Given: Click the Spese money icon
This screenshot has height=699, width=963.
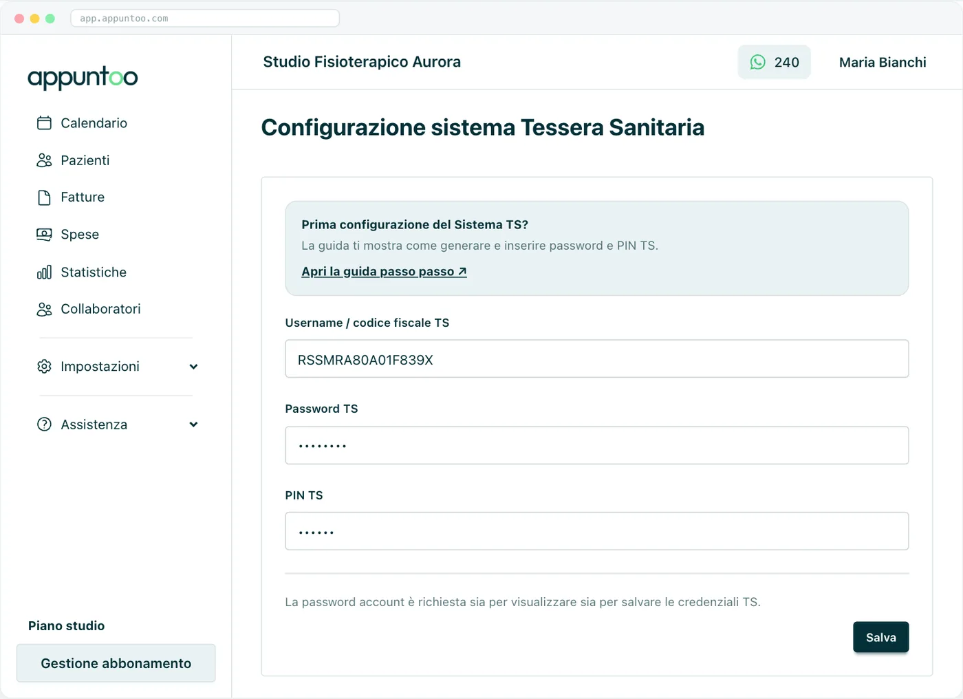Looking at the screenshot, I should pyautogui.click(x=44, y=235).
